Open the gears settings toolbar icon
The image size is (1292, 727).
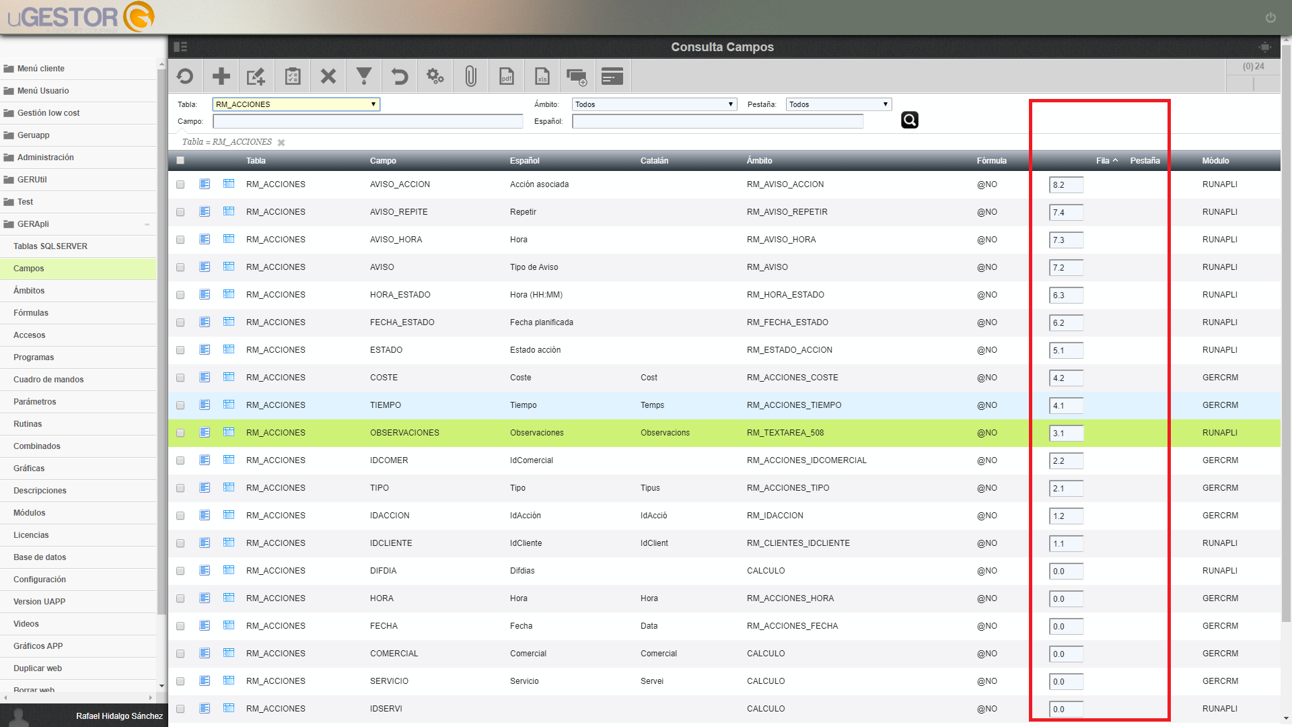(x=435, y=77)
